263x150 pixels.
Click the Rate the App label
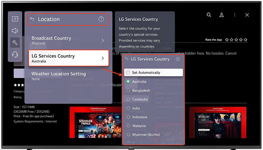point(214,40)
